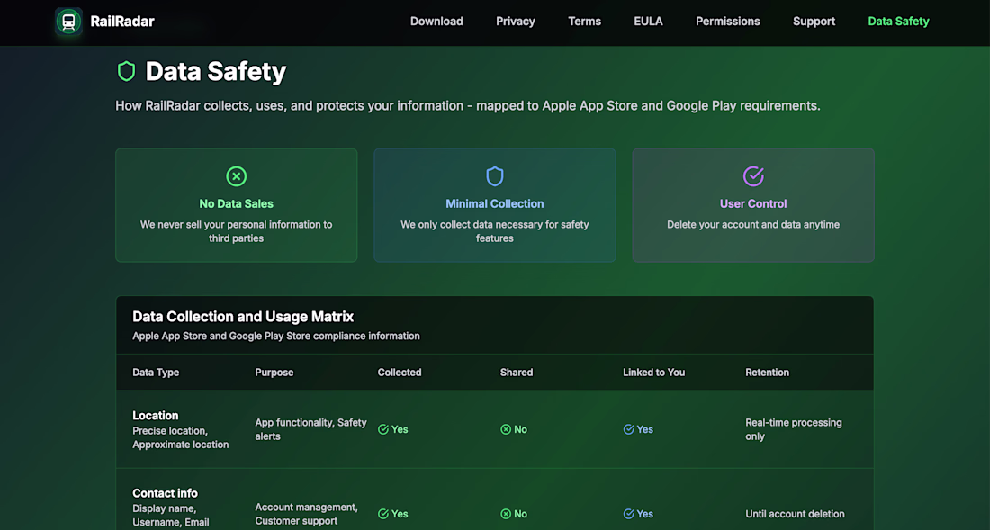Click the Location row Shared X icon
990x530 pixels.
click(x=506, y=429)
